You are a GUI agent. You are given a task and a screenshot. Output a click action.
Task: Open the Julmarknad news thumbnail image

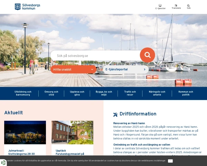[25, 132]
